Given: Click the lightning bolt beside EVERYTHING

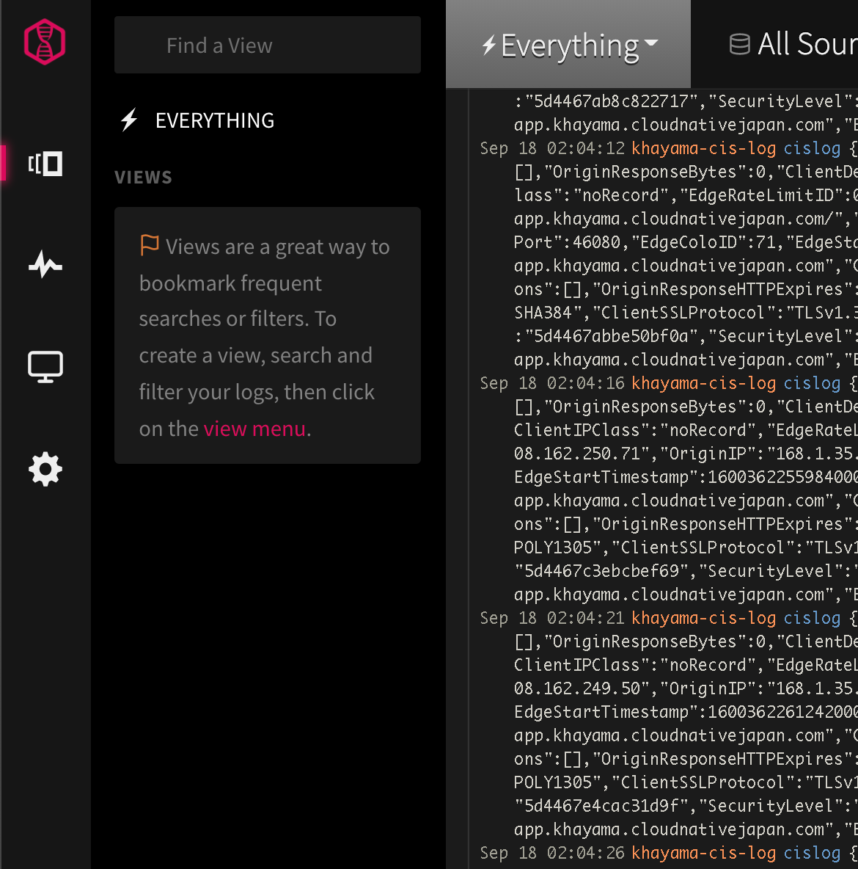Looking at the screenshot, I should coord(129,120).
